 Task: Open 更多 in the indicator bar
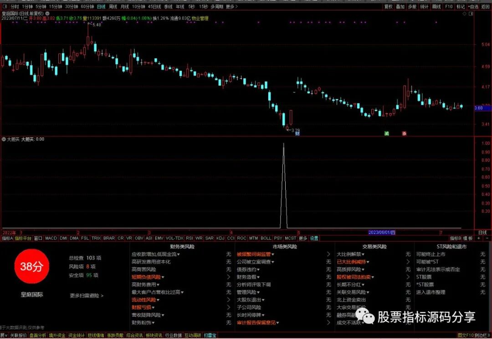coord(303,238)
